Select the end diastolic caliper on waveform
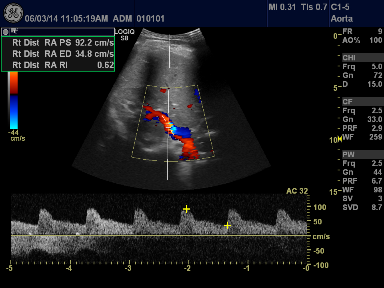The width and height of the screenshot is (384, 288). pos(227,226)
